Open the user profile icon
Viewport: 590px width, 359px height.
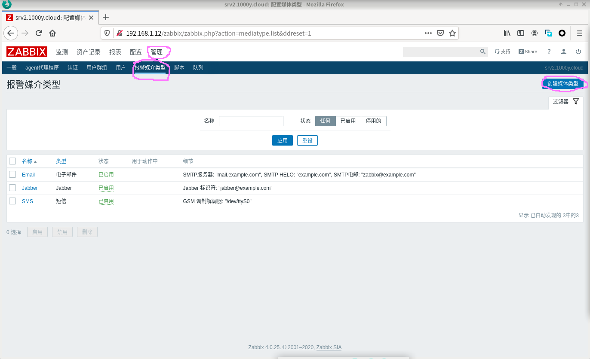(x=563, y=52)
